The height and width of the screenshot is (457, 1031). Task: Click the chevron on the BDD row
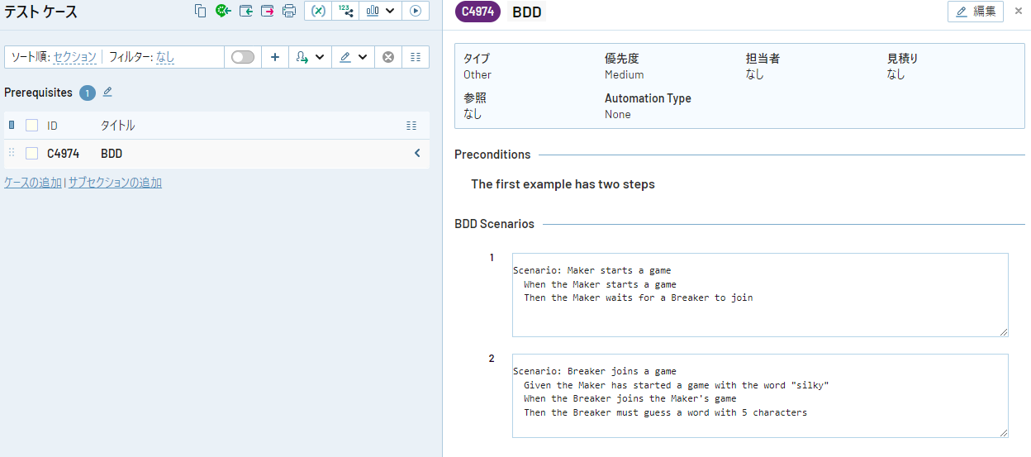point(417,153)
